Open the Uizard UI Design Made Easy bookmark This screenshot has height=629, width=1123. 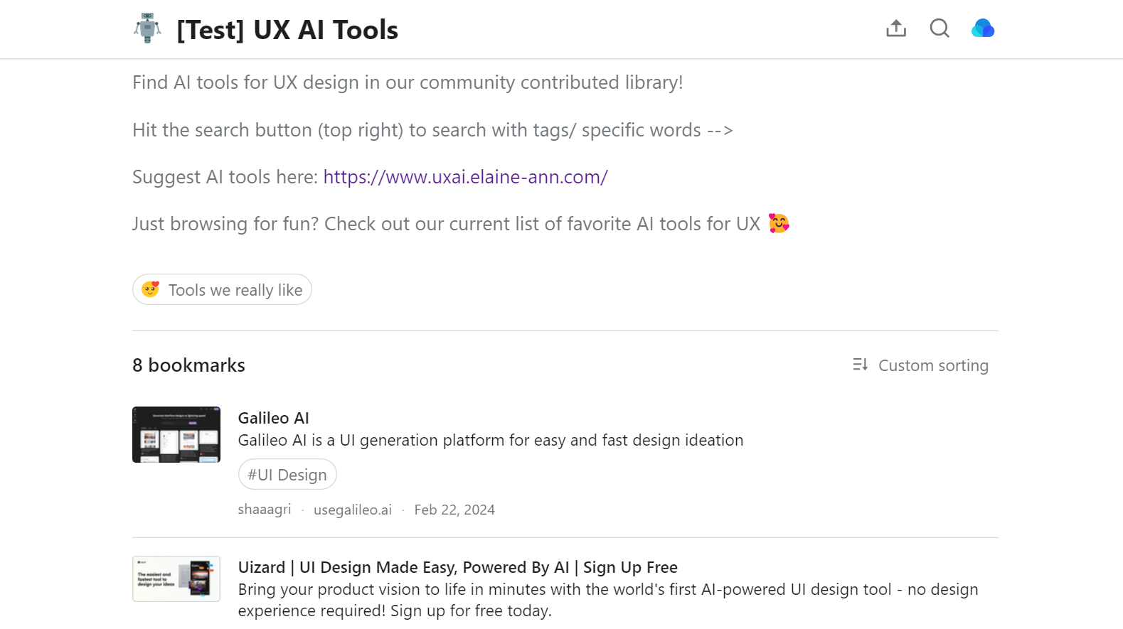click(x=457, y=567)
